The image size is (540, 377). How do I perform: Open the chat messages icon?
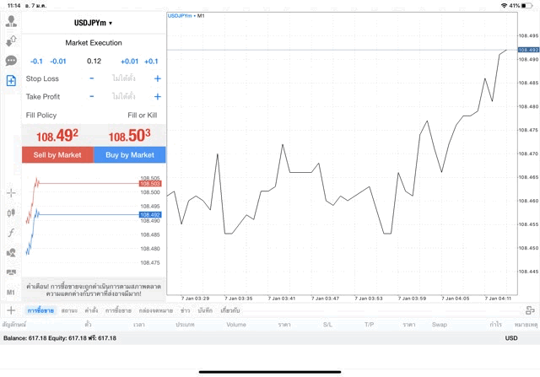[11, 61]
